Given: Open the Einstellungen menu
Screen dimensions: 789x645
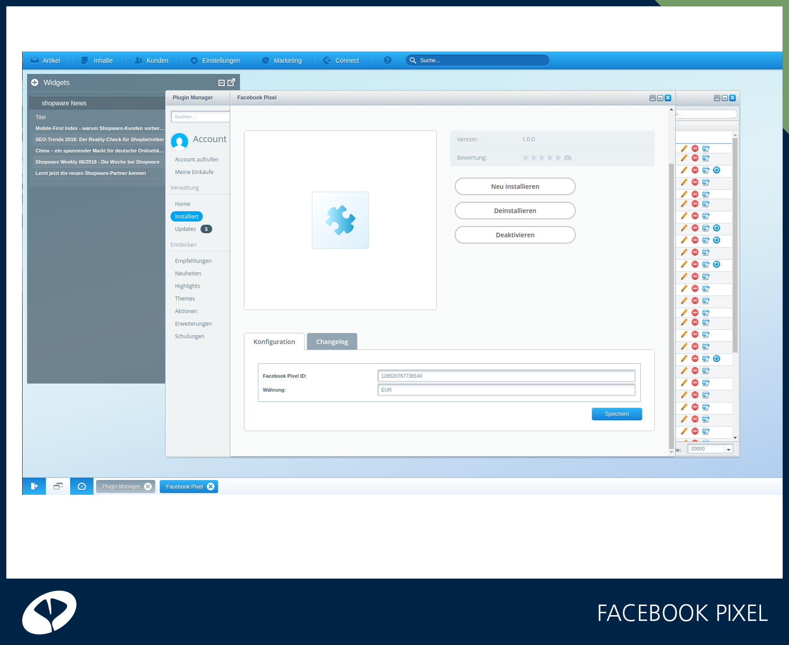Looking at the screenshot, I should click(215, 60).
